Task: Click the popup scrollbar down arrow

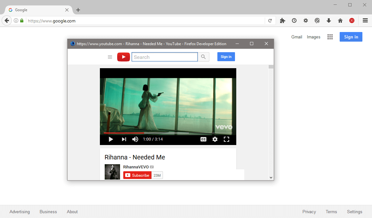Action: tap(271, 178)
